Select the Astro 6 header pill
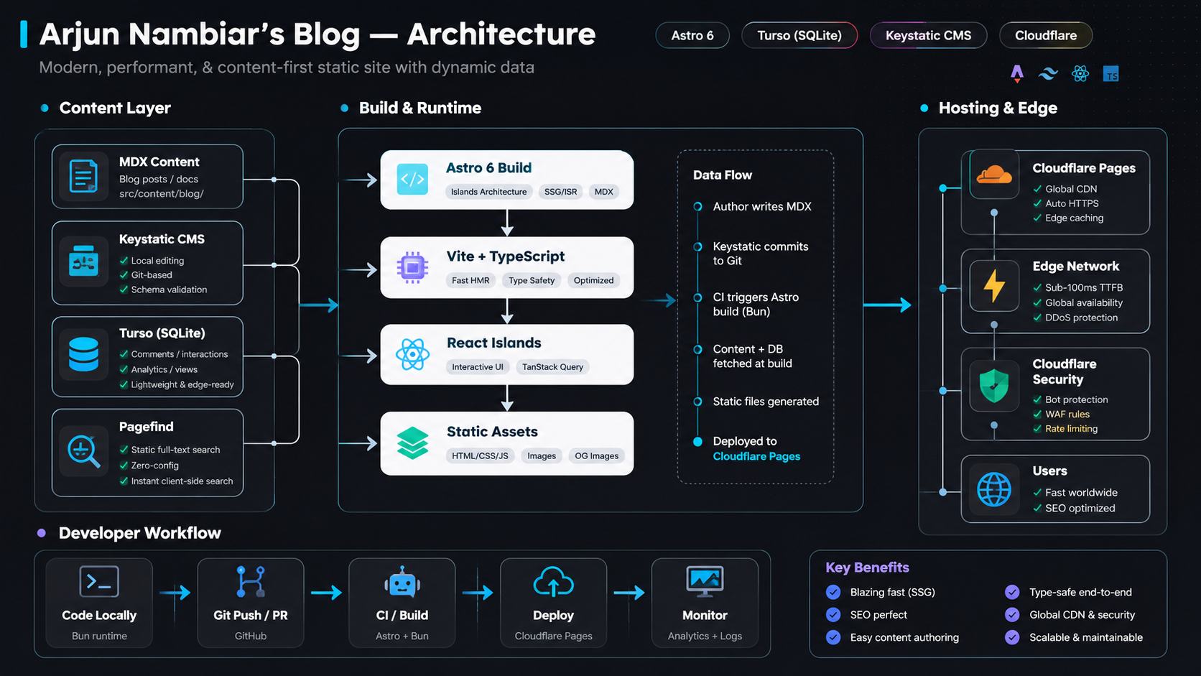 coord(692,35)
